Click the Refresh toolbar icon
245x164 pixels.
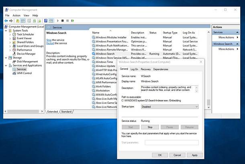pyautogui.click(x=34, y=20)
